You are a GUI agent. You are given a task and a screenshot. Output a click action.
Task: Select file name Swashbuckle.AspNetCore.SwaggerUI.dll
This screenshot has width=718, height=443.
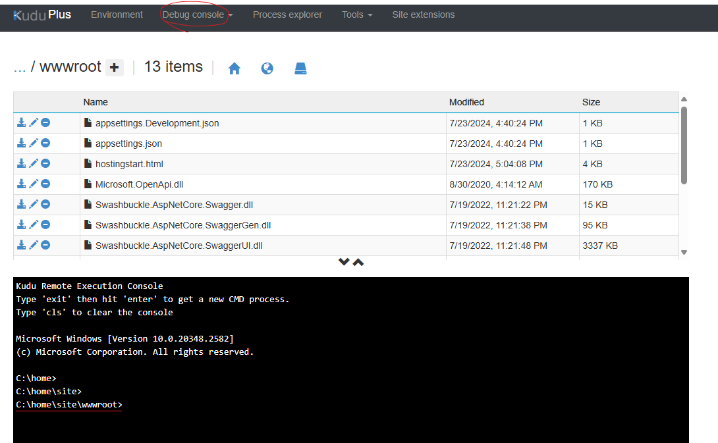[179, 246]
